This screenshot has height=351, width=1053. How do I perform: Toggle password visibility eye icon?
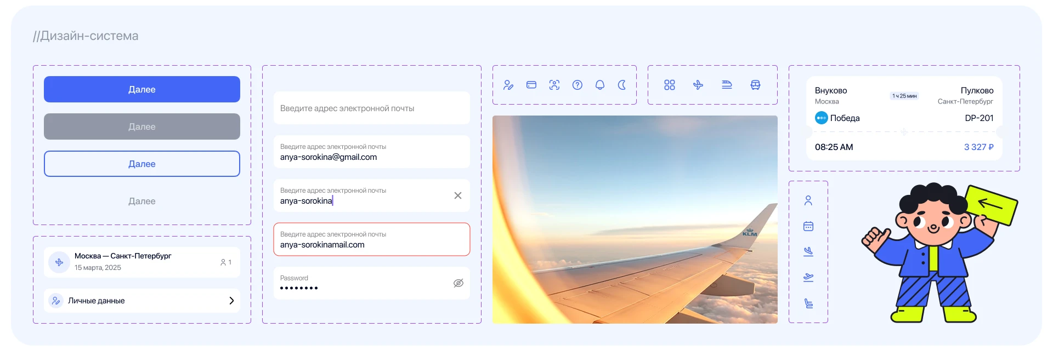click(x=458, y=283)
